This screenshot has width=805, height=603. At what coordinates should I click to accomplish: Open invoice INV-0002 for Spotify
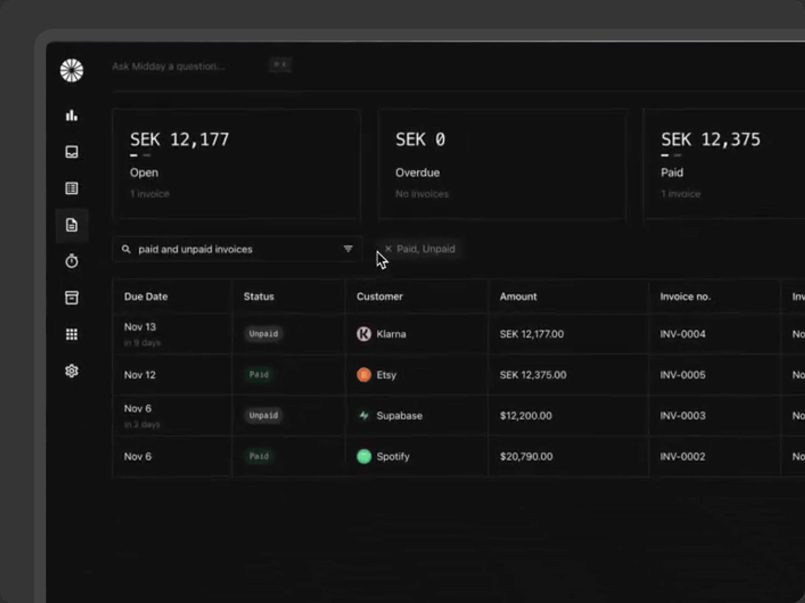coord(683,456)
